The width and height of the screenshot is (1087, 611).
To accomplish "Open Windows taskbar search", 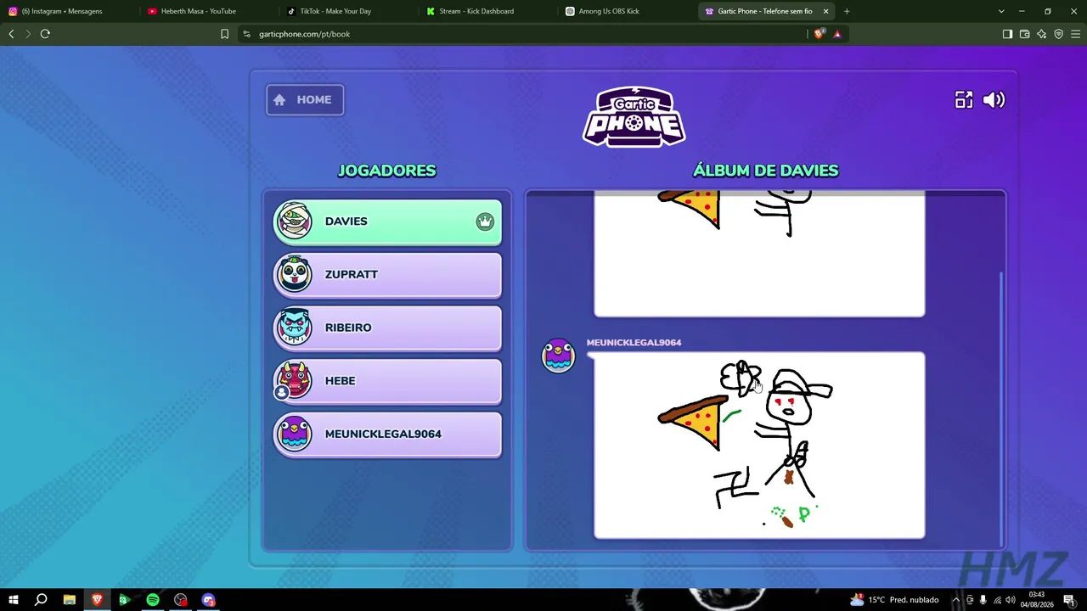I will [41, 600].
